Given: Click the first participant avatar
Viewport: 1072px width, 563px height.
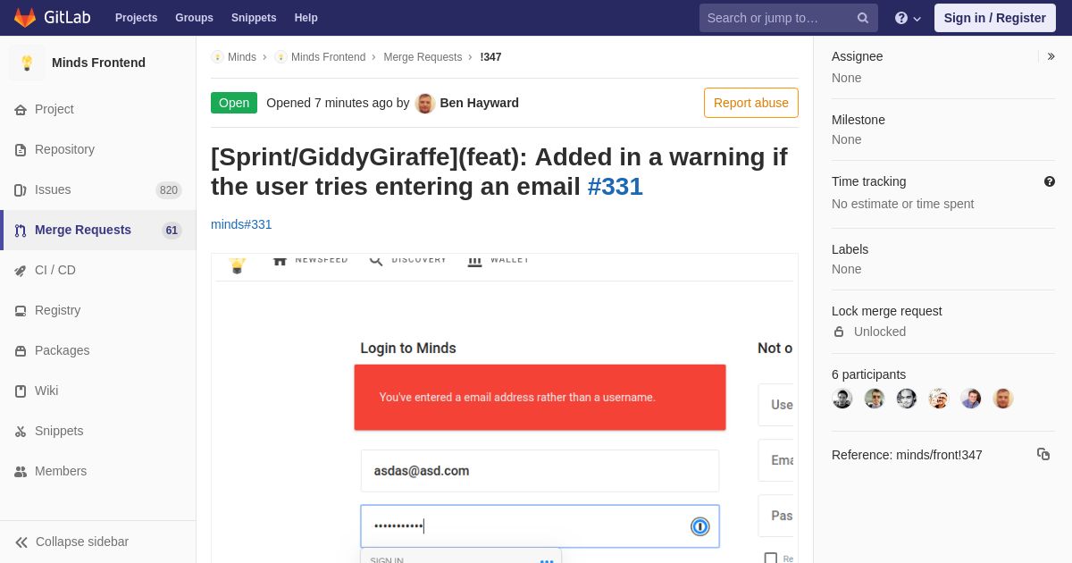Looking at the screenshot, I should (x=842, y=399).
